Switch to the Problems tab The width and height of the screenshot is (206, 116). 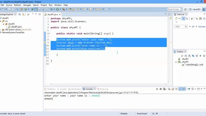click(50, 89)
